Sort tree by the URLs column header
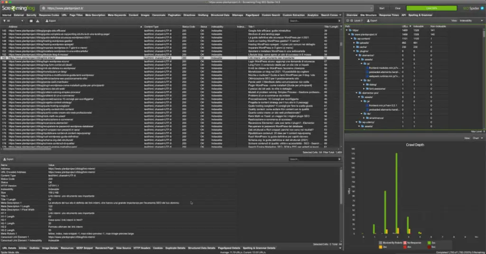Screen dimensions: 486x254 (x=406, y=27)
